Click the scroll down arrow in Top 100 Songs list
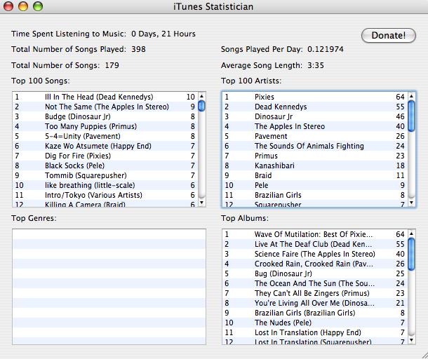428x359 pixels. [201, 203]
